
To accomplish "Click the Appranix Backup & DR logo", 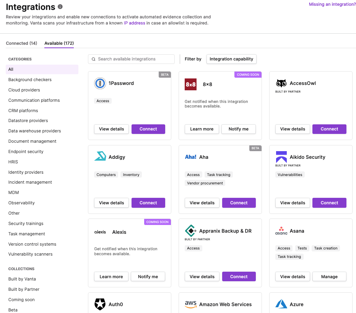I will pos(190,231).
